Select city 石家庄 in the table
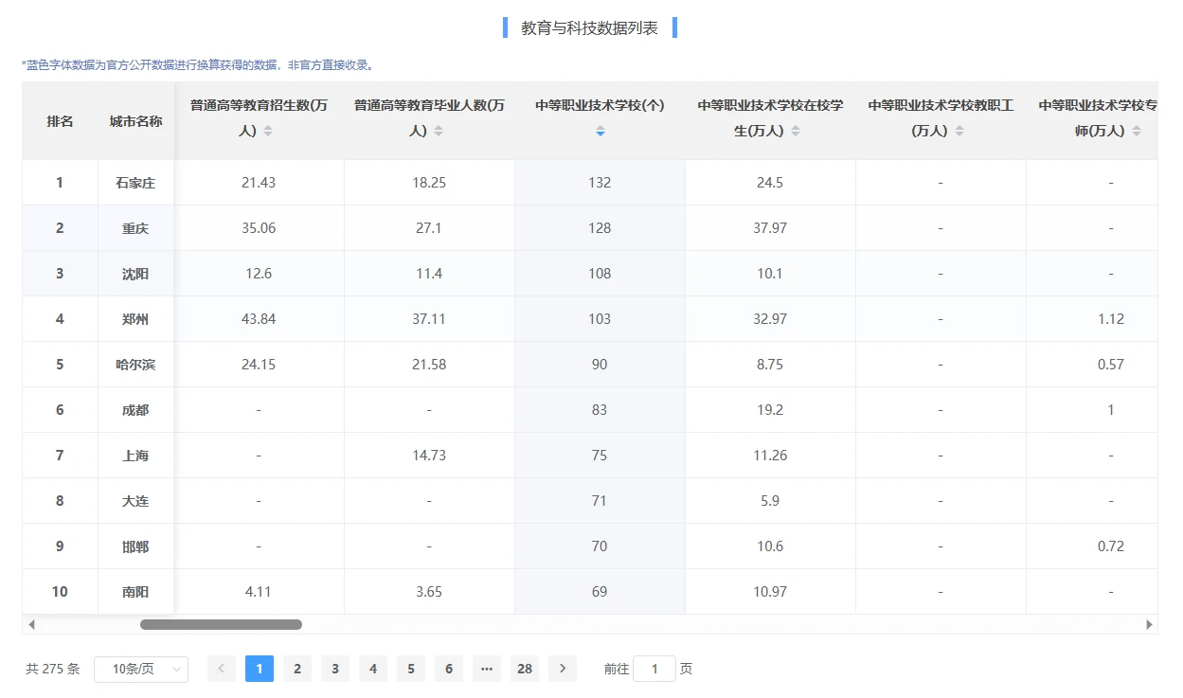Viewport: 1183px width, 698px height. 135,183
